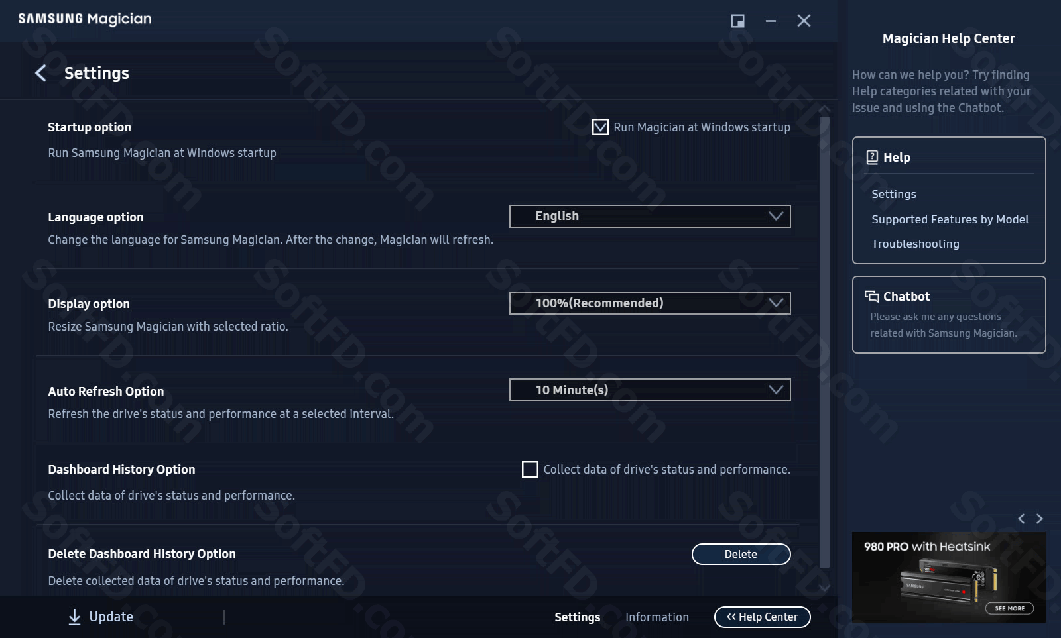The width and height of the screenshot is (1061, 638).
Task: Click the Delete Dashboard History Option heading
Action: (x=142, y=554)
